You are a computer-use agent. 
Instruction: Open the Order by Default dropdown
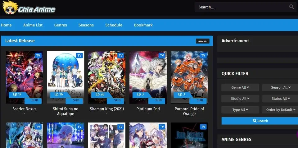click(x=281, y=110)
